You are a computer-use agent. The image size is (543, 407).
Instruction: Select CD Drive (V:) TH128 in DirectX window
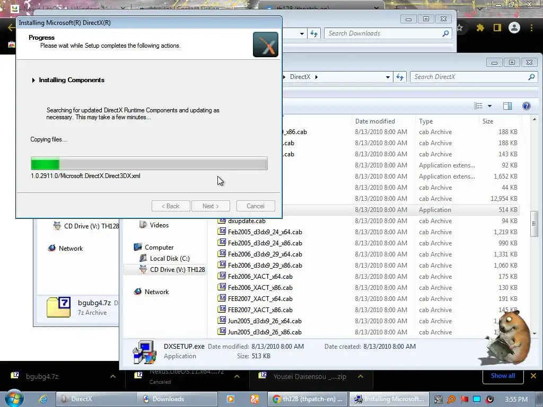click(165, 269)
